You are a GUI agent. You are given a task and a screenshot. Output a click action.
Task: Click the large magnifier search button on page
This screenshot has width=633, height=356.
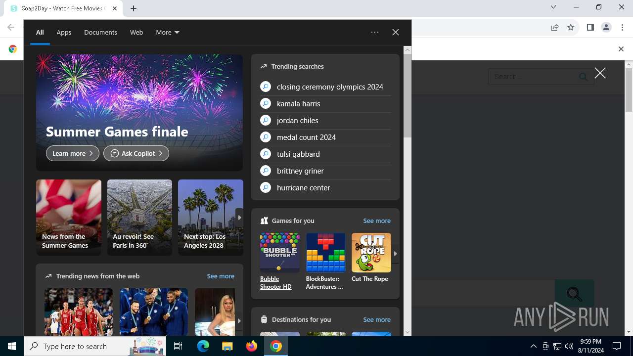pyautogui.click(x=575, y=294)
